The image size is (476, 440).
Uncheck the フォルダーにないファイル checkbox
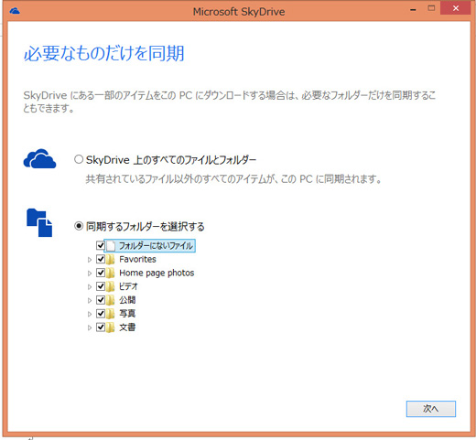101,245
